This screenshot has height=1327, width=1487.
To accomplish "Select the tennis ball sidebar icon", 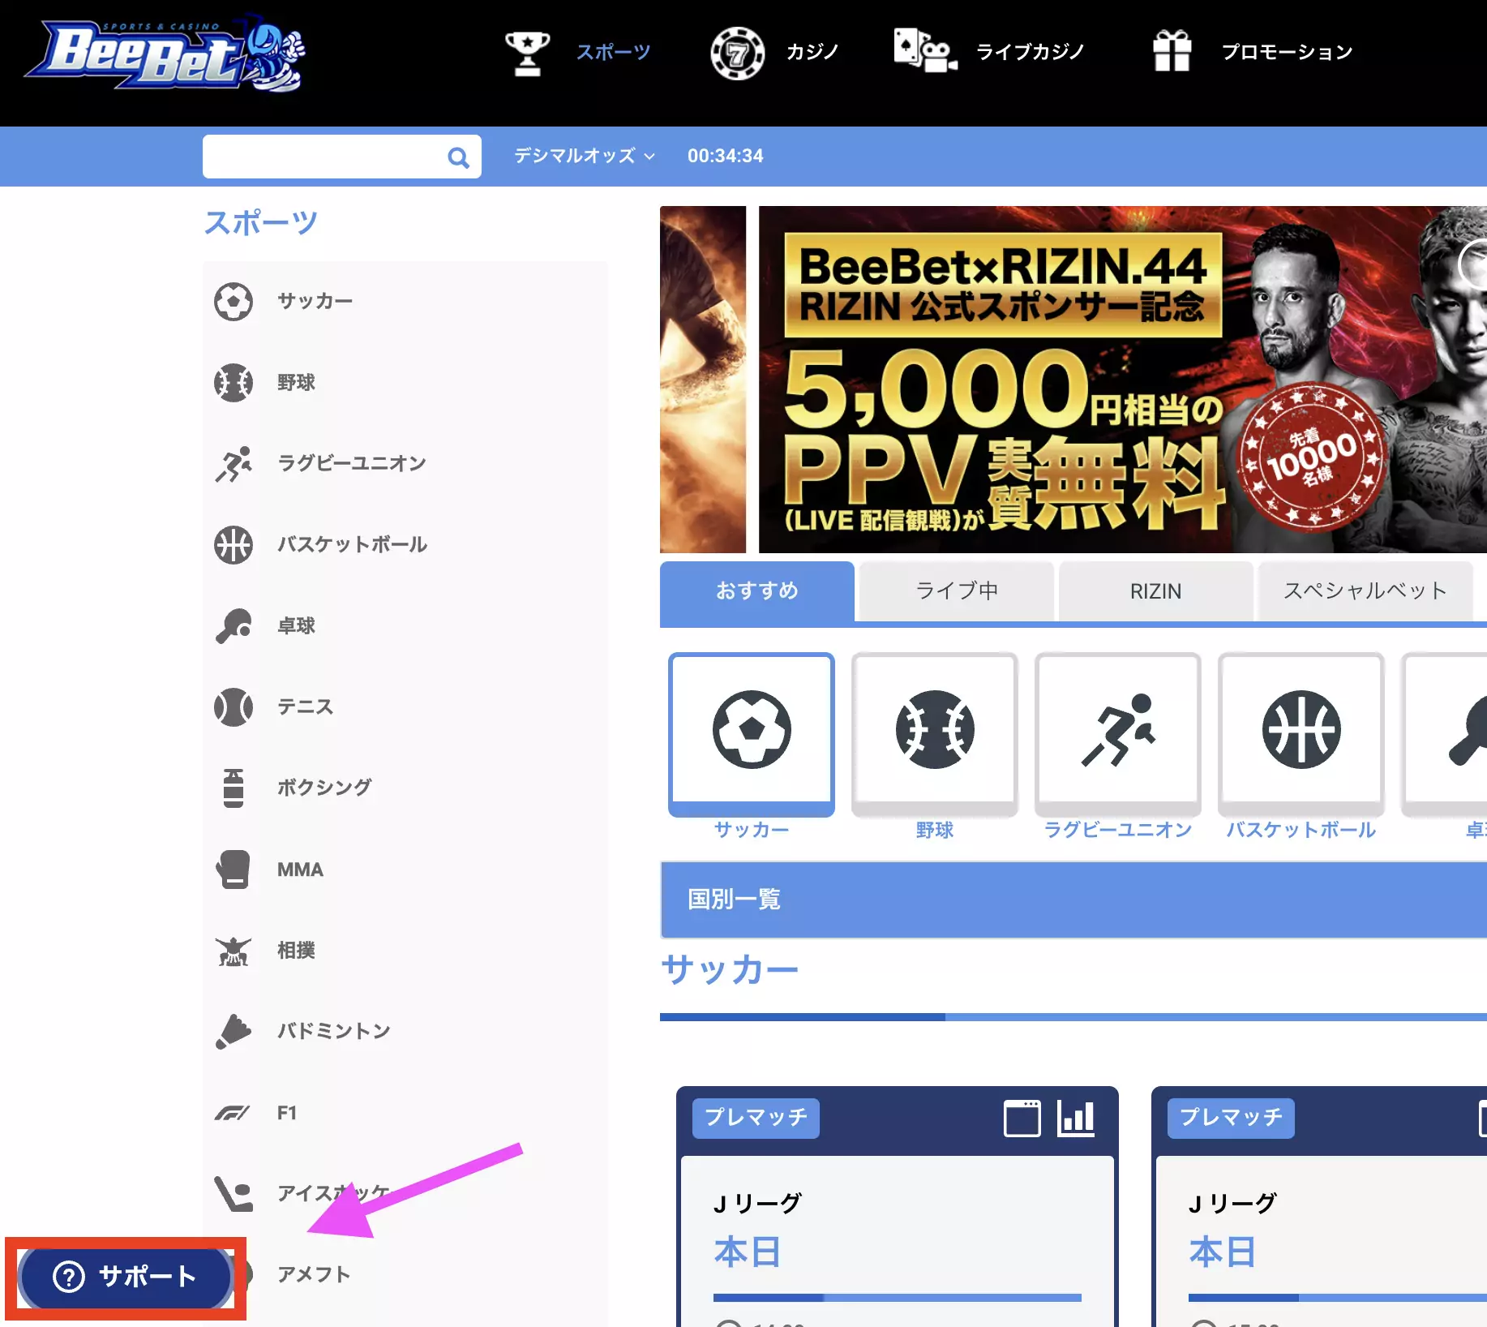I will click(x=234, y=707).
